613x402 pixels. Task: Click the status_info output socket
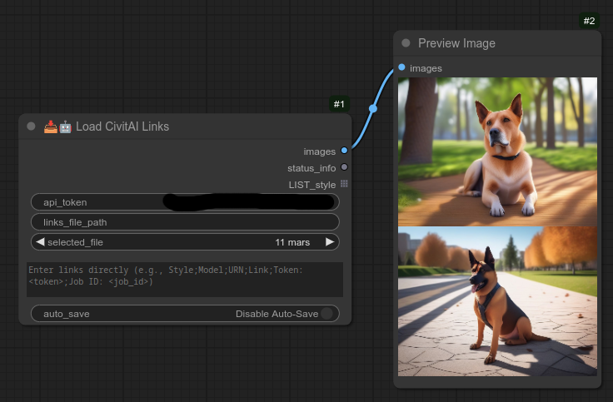pyautogui.click(x=344, y=167)
